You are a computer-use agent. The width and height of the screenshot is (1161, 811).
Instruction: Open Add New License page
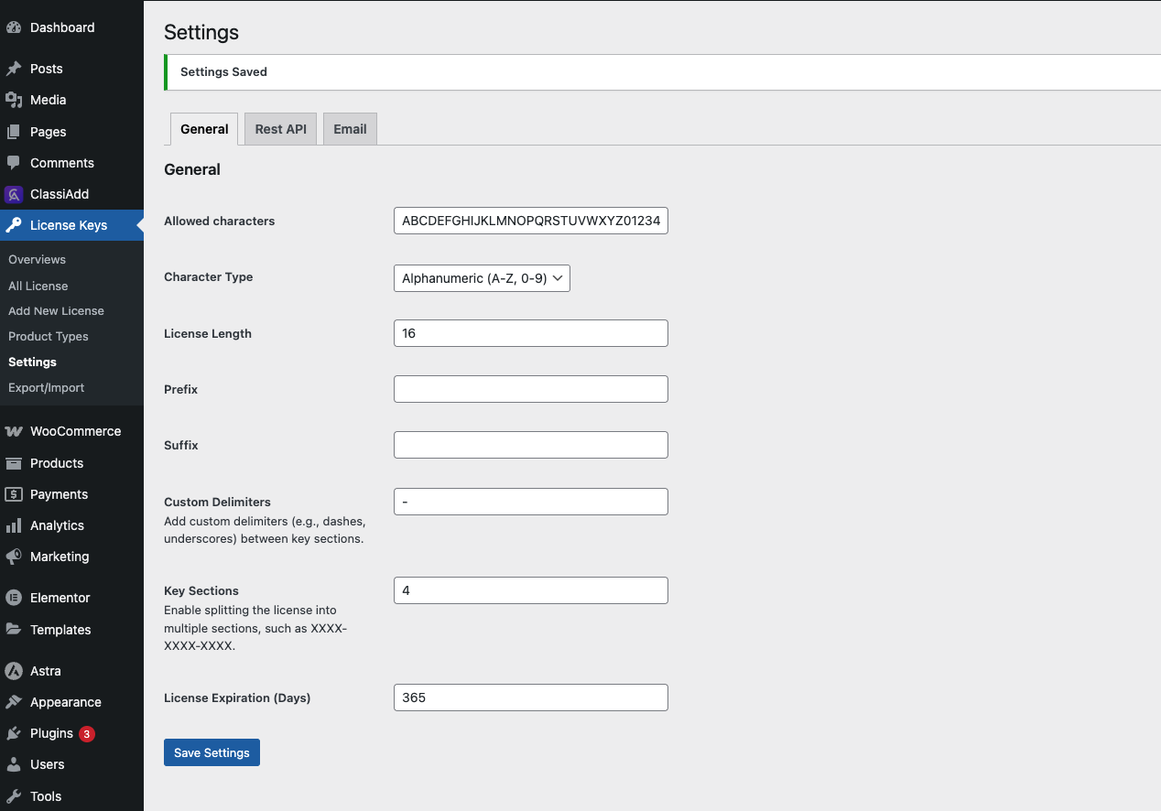point(56,310)
